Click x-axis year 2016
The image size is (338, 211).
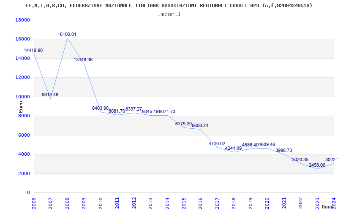tap(200, 203)
